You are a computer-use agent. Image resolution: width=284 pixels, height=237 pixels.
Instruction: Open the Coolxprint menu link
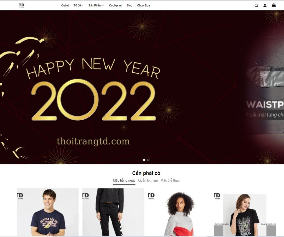[115, 6]
